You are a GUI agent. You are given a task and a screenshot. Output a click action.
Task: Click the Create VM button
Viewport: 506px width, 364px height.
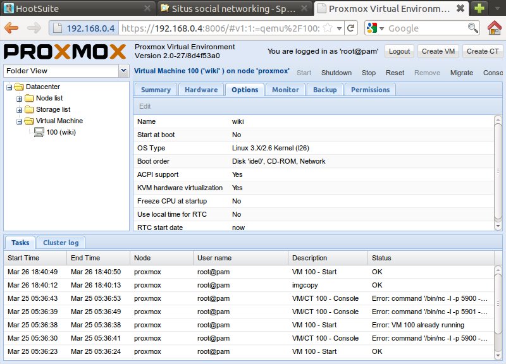point(438,51)
